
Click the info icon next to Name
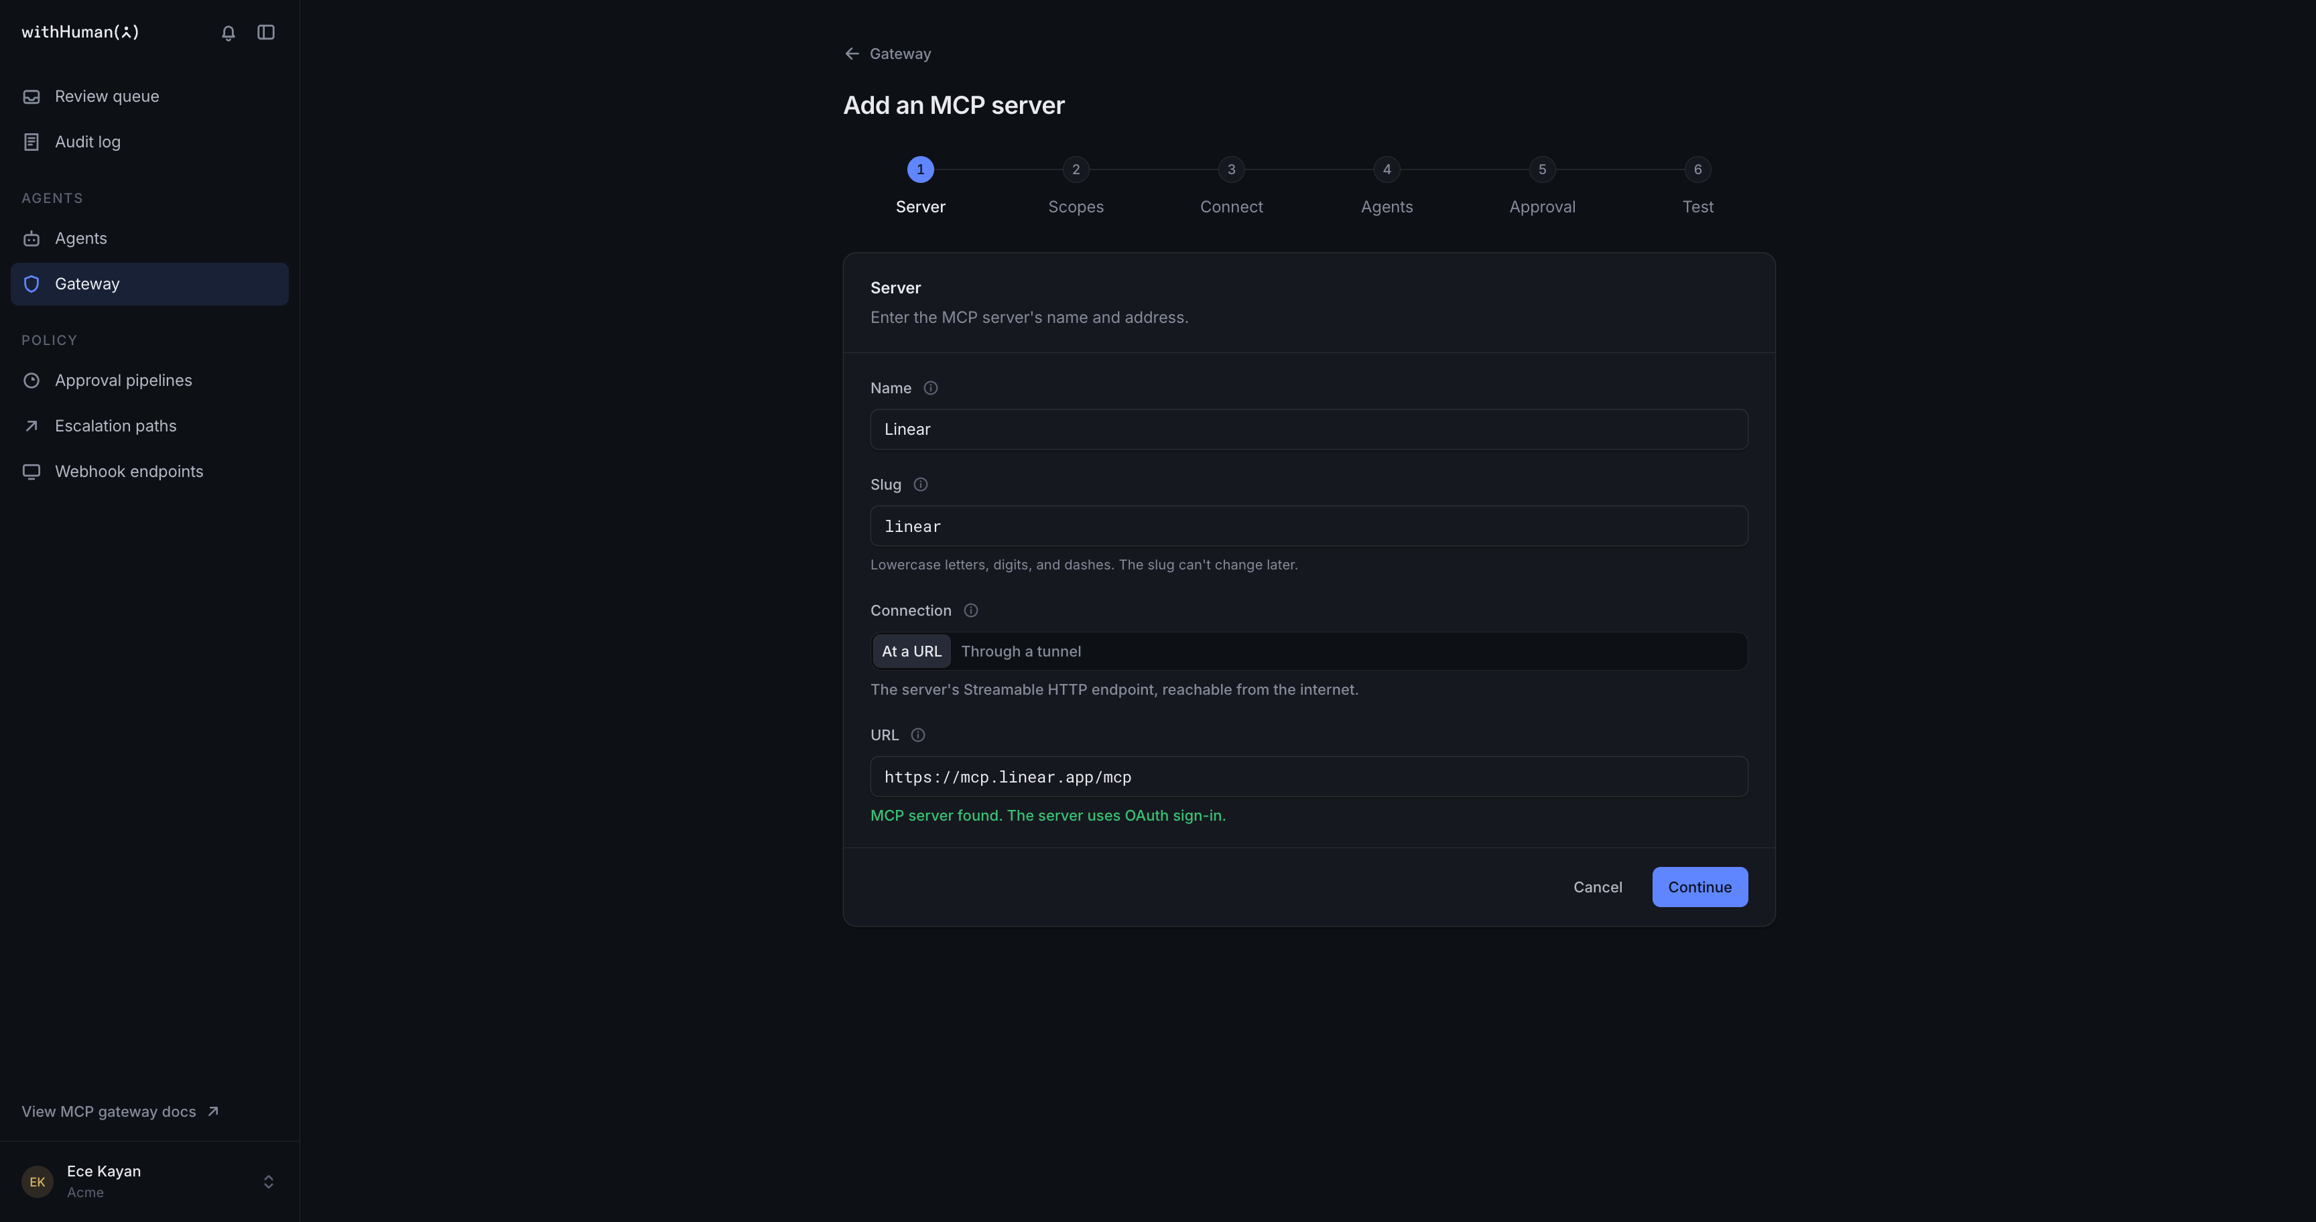[x=931, y=388]
